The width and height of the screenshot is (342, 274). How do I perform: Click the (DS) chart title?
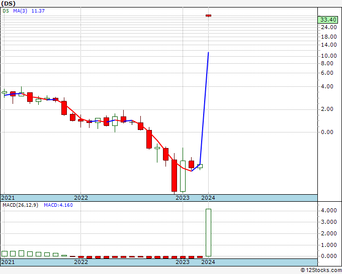click(9, 4)
